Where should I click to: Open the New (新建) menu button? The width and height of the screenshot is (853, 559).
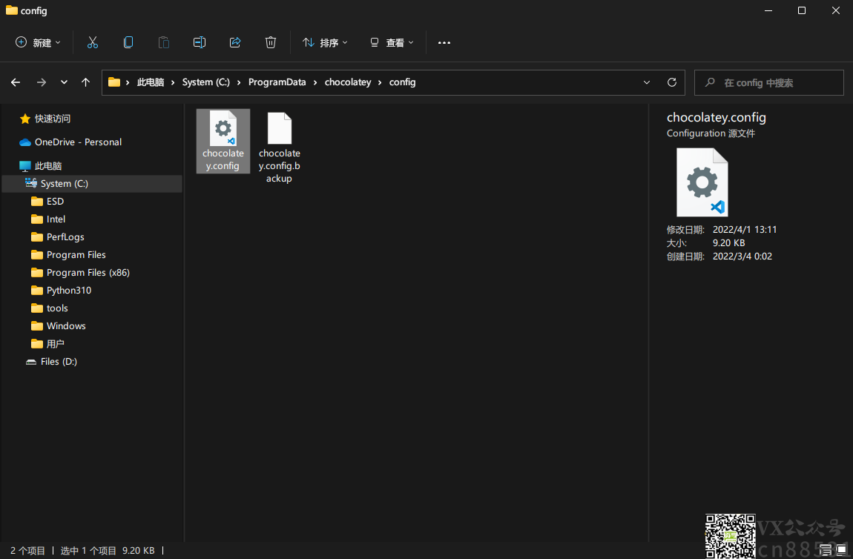click(x=38, y=42)
